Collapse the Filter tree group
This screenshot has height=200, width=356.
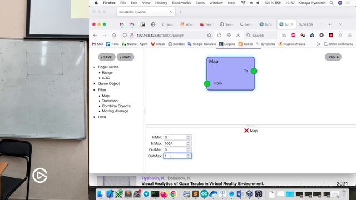tap(95, 90)
